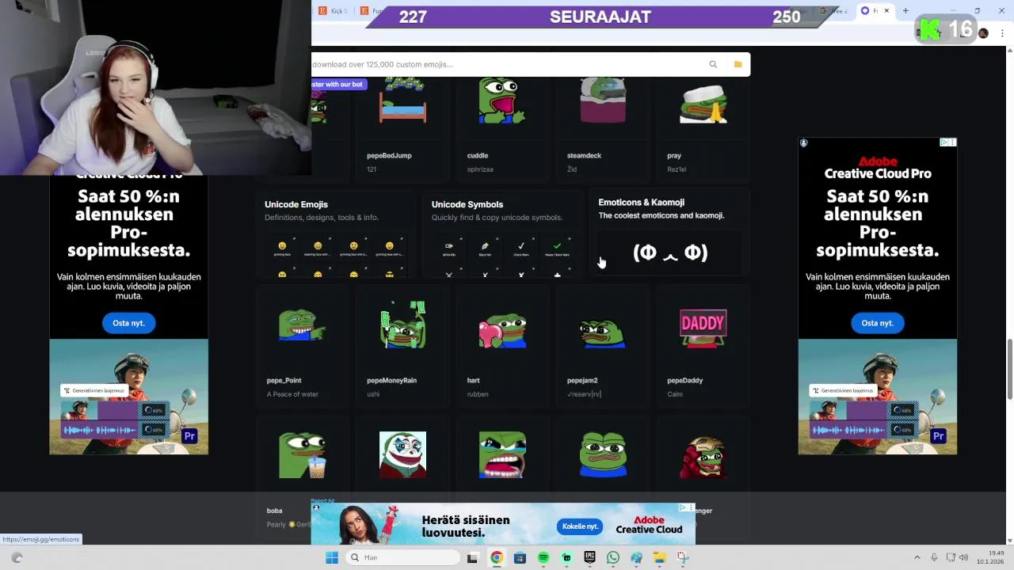The height and width of the screenshot is (570, 1014).
Task: Click author name 'ophrizaa'
Action: click(480, 169)
